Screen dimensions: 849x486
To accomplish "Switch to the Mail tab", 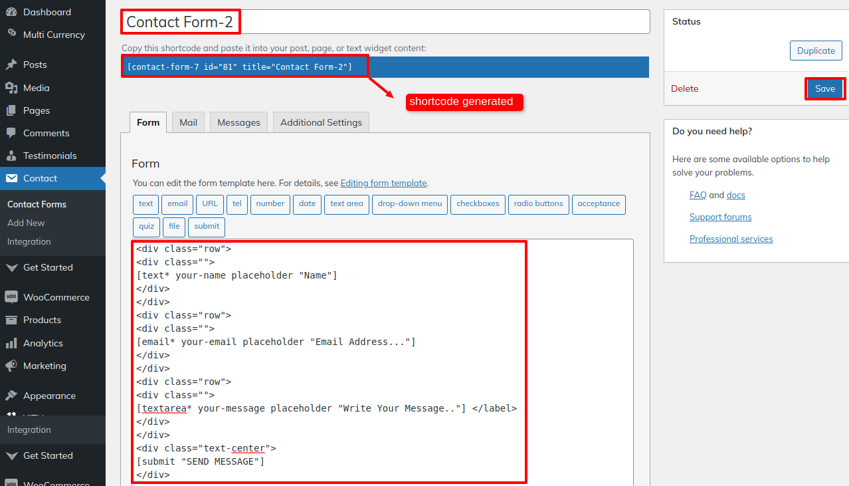I will tap(188, 122).
